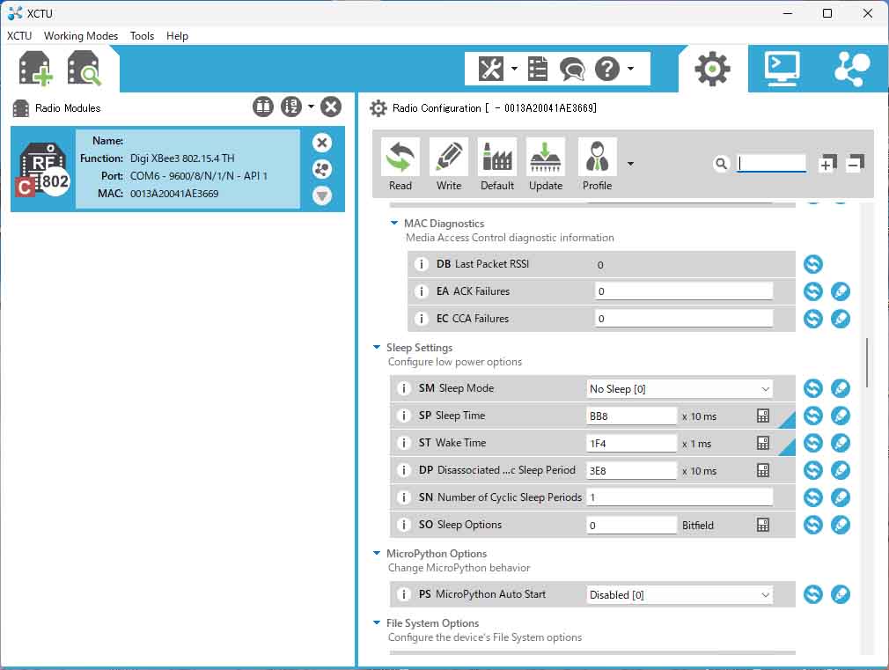This screenshot has width=889, height=670.
Task: Collapse the MicroPython Options section
Action: tap(377, 553)
